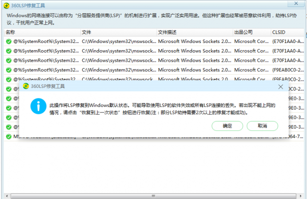Close the confirmation dialog with its X button
The height and width of the screenshot is (199, 307).
pyautogui.click(x=281, y=87)
